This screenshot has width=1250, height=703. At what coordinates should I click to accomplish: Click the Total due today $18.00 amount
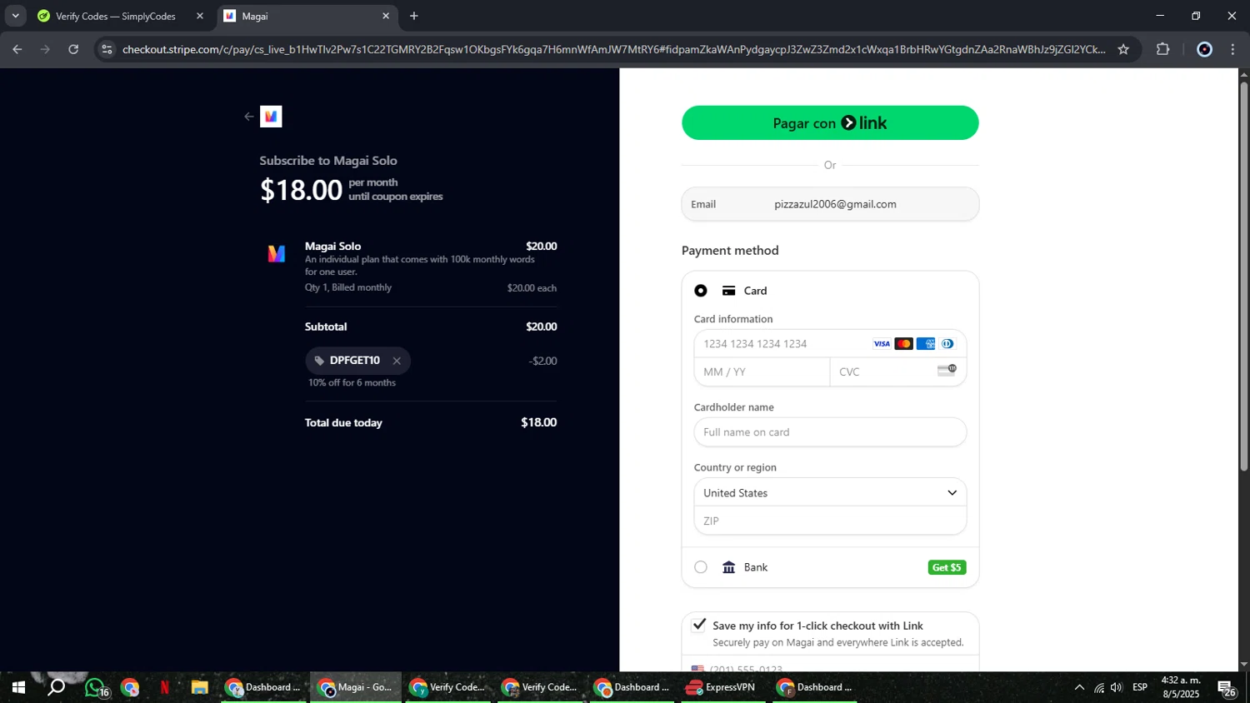click(x=538, y=422)
